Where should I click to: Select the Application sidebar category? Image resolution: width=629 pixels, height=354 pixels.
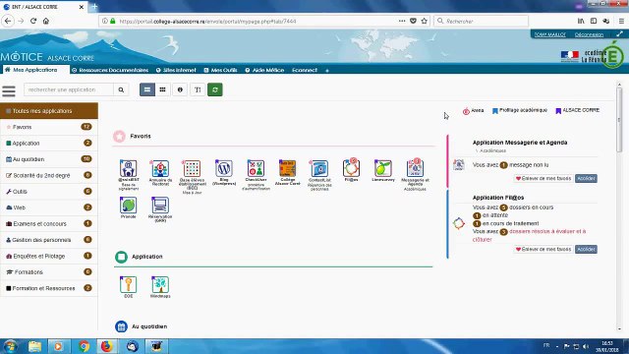click(x=49, y=143)
